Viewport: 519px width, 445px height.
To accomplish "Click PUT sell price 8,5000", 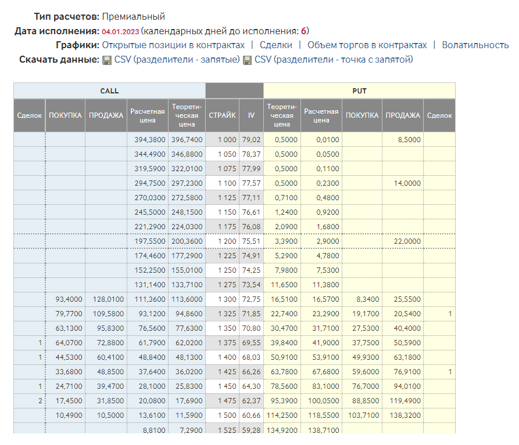I will pos(406,140).
